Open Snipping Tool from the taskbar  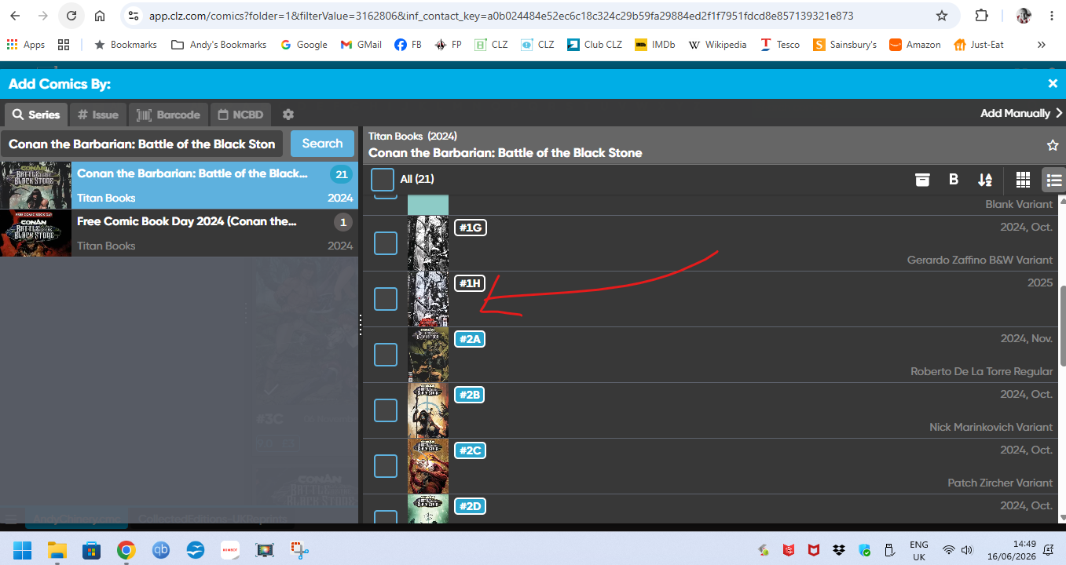[299, 549]
